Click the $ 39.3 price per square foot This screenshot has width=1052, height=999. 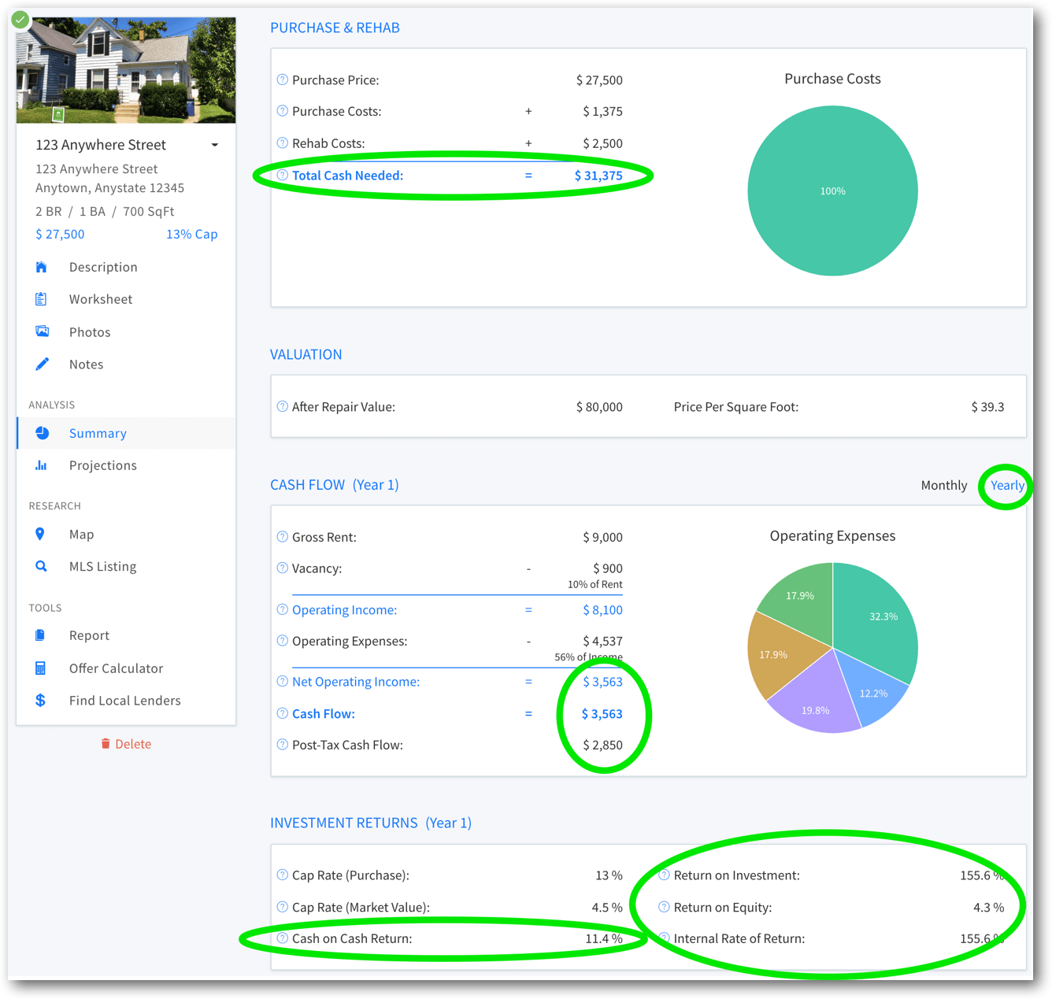tap(987, 407)
